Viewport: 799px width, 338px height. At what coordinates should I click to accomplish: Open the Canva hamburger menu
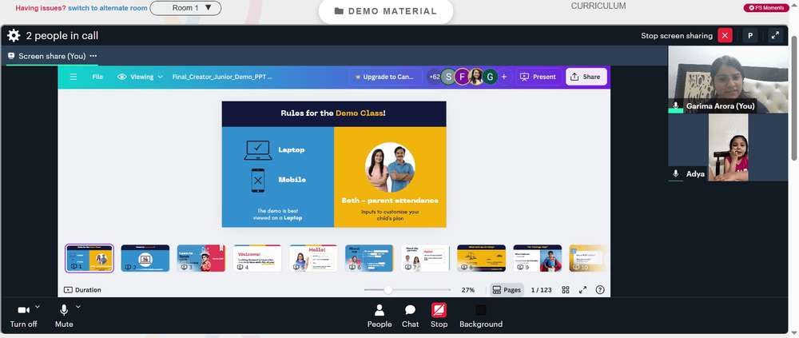(x=74, y=77)
